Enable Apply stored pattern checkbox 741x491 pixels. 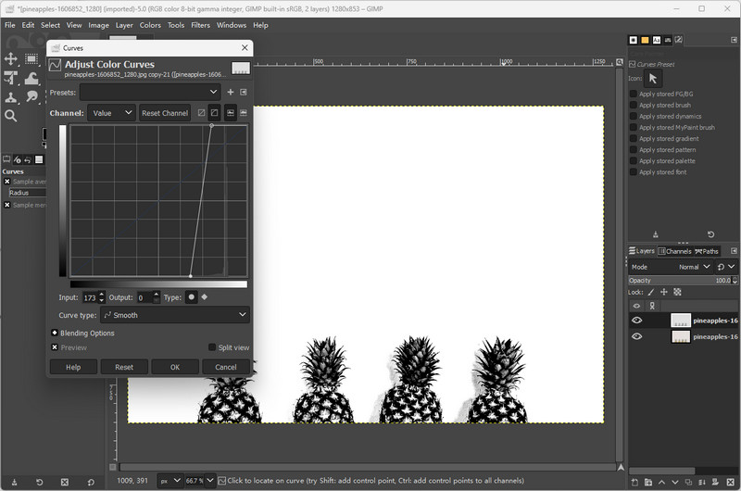point(634,150)
